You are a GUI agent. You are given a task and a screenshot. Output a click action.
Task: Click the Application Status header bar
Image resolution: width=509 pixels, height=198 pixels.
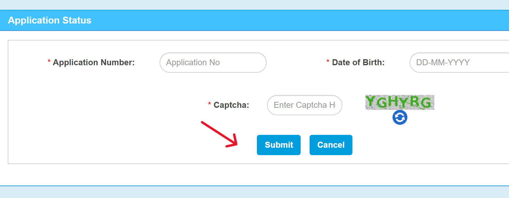pos(254,20)
